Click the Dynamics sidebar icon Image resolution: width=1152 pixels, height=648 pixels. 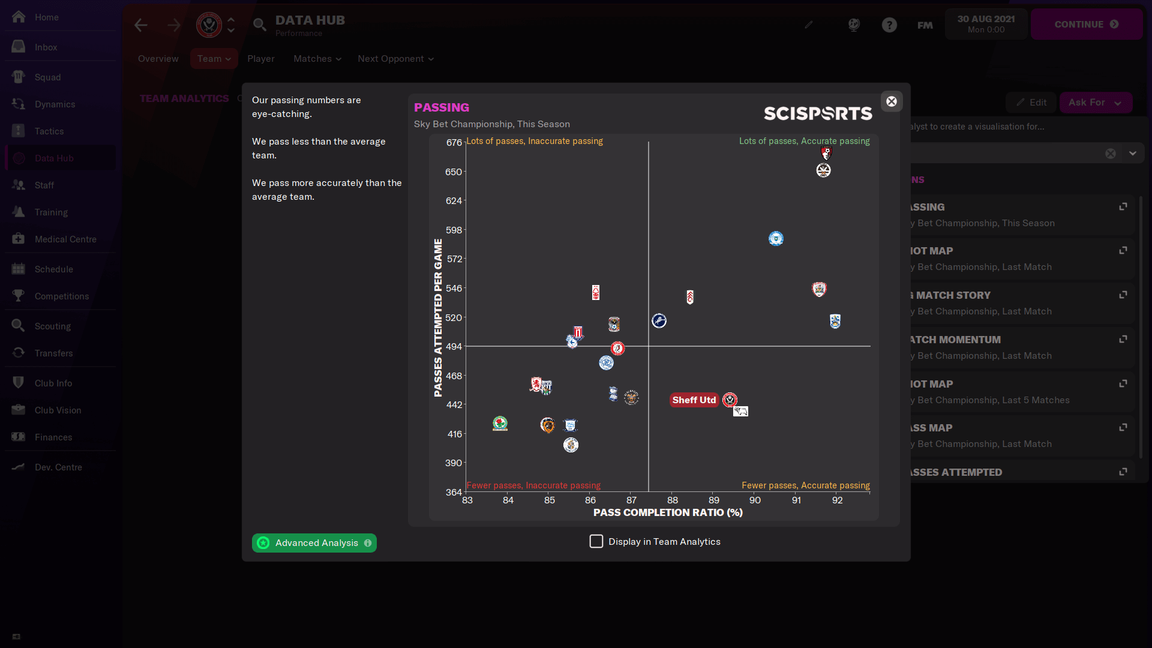click(x=19, y=104)
